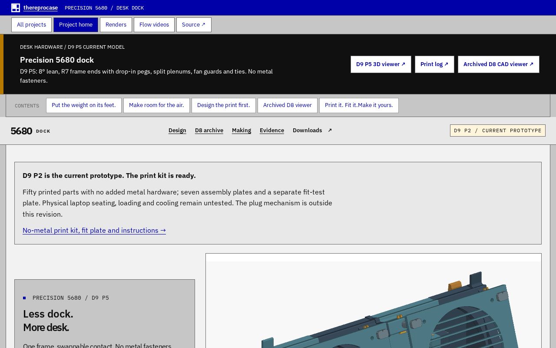
Task: Click the CONTENTS label
Action: pos(27,106)
